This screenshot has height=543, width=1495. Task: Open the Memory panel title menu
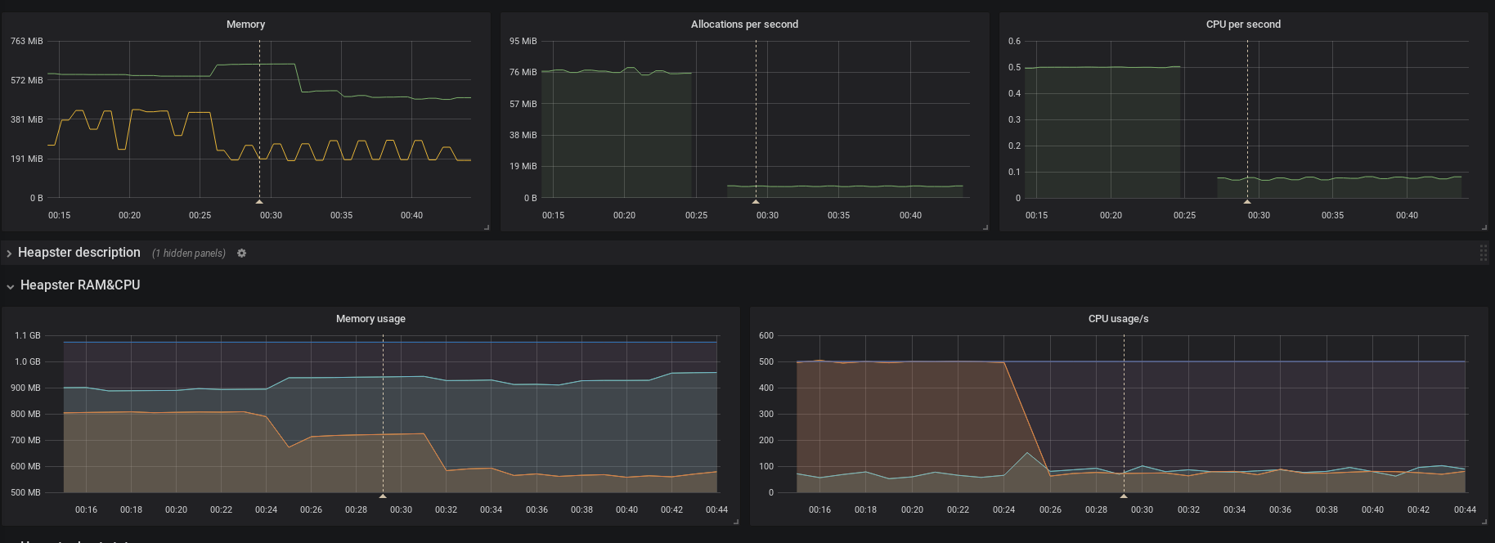point(245,25)
